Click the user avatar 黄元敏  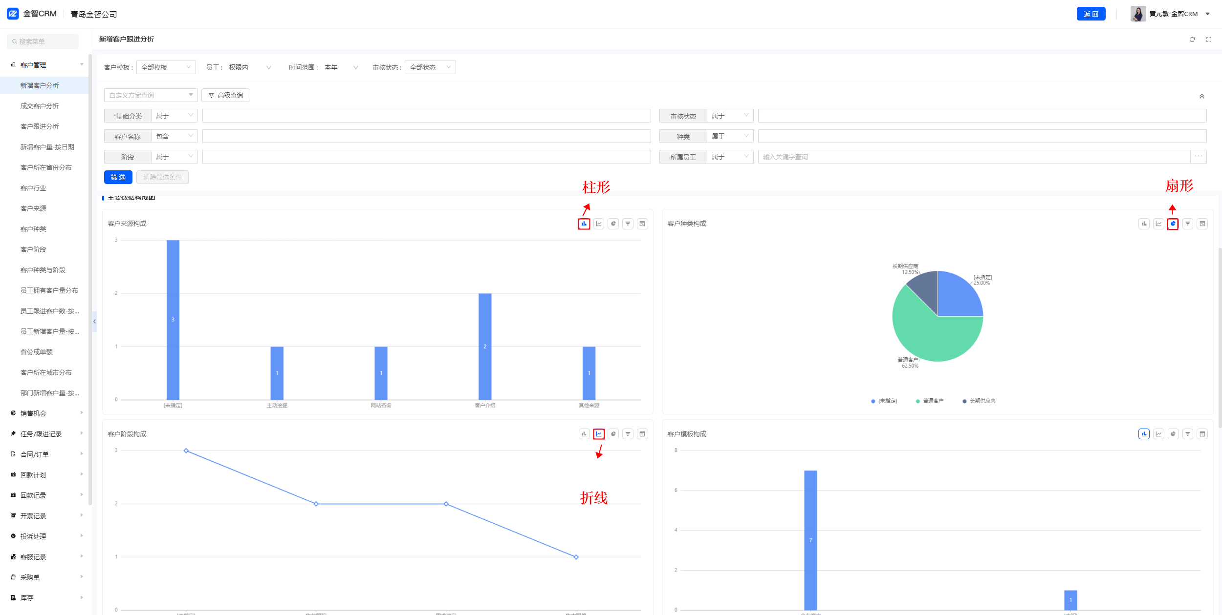1138,14
